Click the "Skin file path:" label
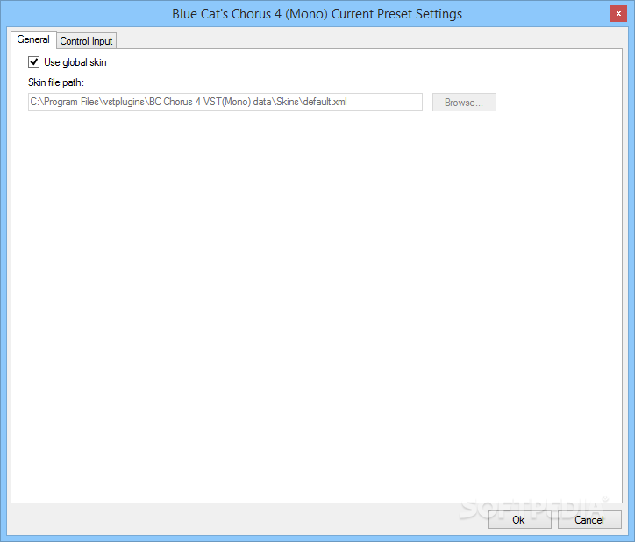The image size is (635, 542). (56, 82)
